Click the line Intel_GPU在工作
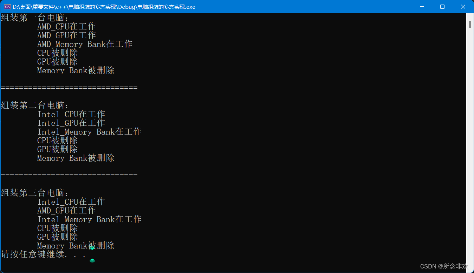Screen dimensions: 474x273 click(x=71, y=123)
